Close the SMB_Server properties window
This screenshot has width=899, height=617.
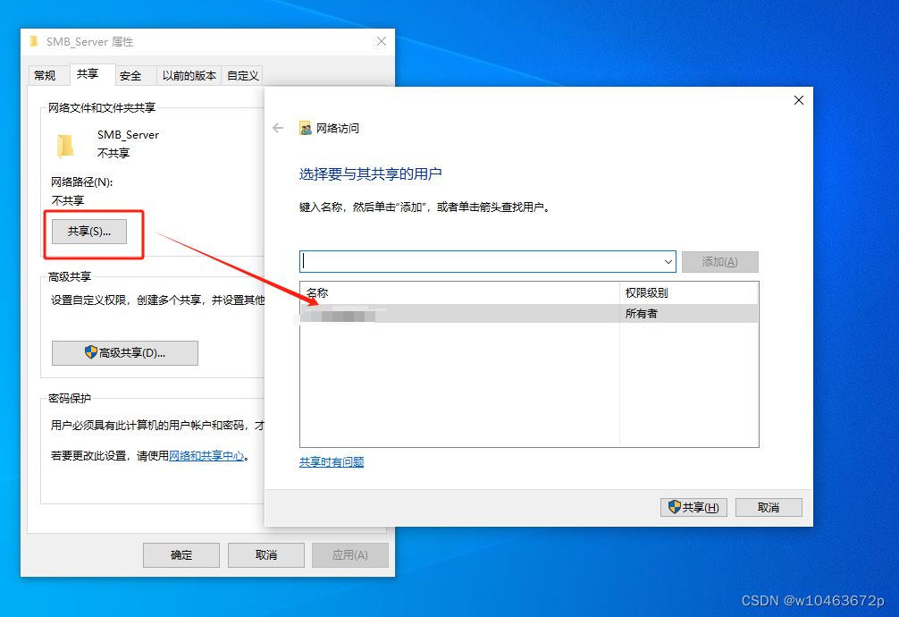click(382, 41)
